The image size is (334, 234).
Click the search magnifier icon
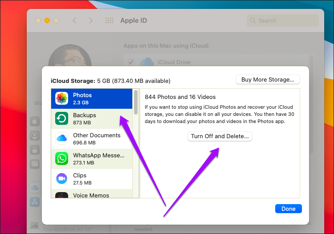(253, 21)
